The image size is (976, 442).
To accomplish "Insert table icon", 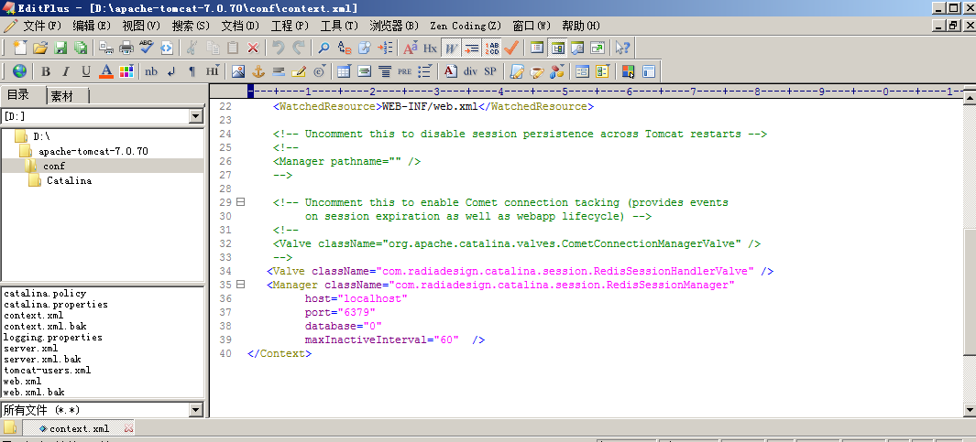I will click(x=345, y=70).
